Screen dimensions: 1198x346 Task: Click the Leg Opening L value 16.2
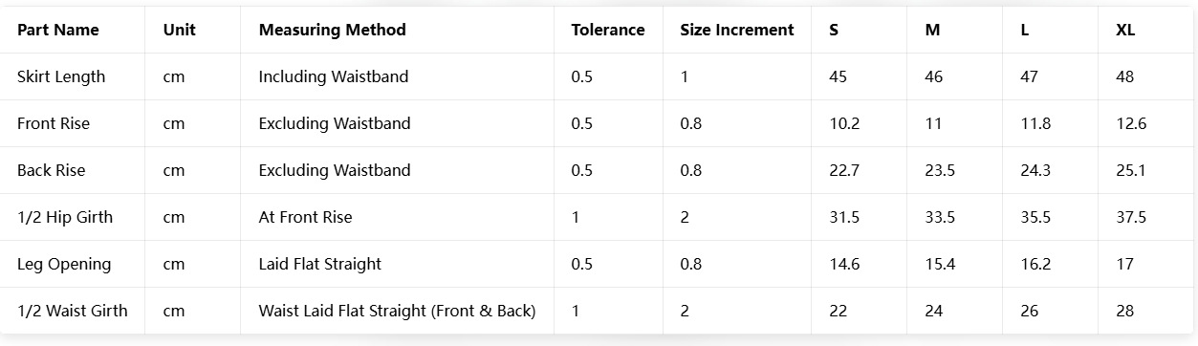coord(1035,264)
